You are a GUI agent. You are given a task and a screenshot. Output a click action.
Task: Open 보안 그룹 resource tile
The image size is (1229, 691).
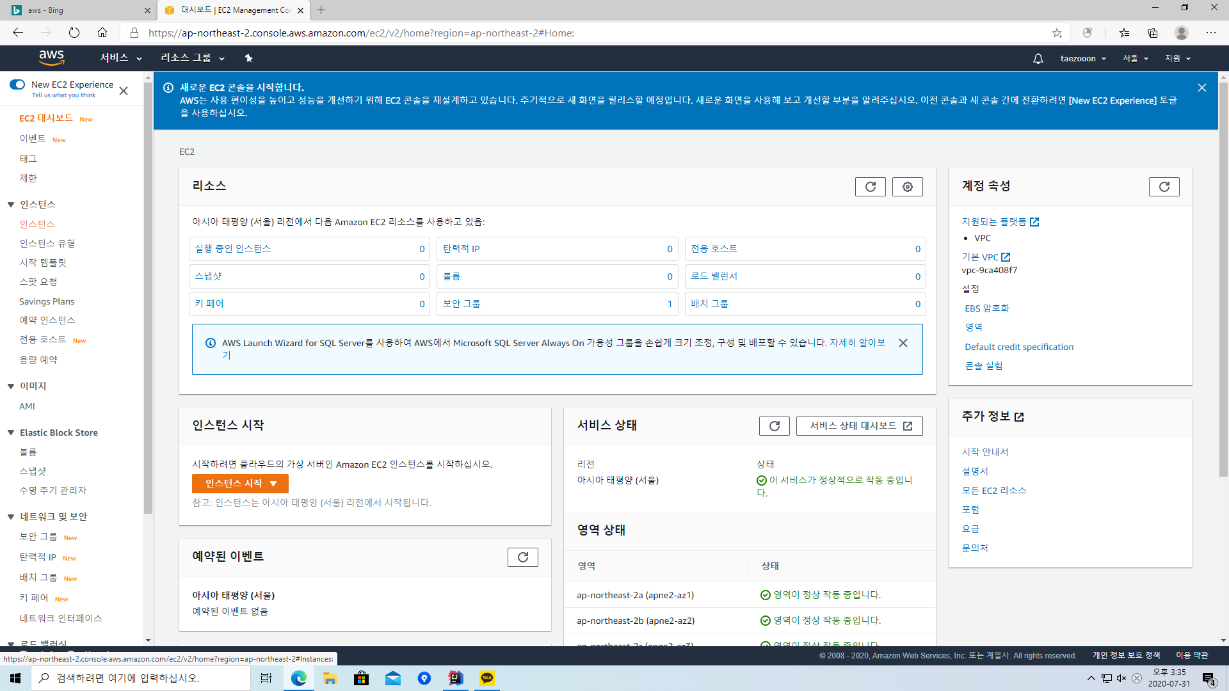[557, 304]
